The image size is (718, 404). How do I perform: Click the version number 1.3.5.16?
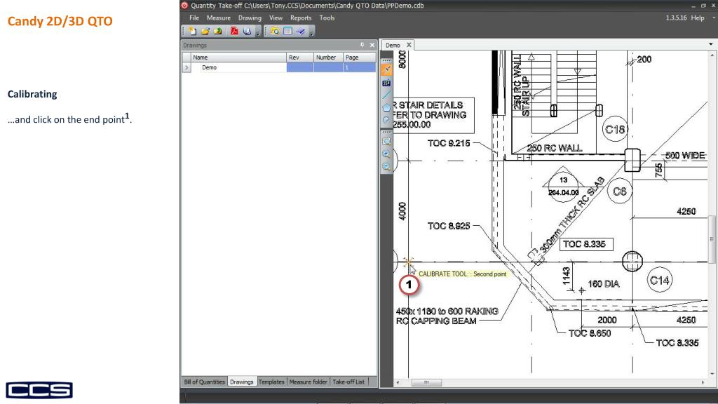(x=676, y=18)
